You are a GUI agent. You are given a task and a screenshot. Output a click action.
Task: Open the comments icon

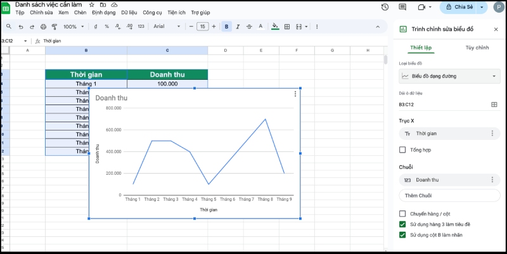(402, 7)
